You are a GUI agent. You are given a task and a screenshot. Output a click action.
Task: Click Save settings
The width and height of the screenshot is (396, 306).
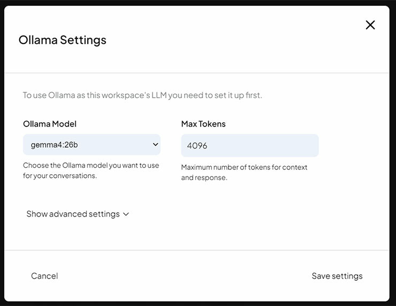click(x=337, y=276)
